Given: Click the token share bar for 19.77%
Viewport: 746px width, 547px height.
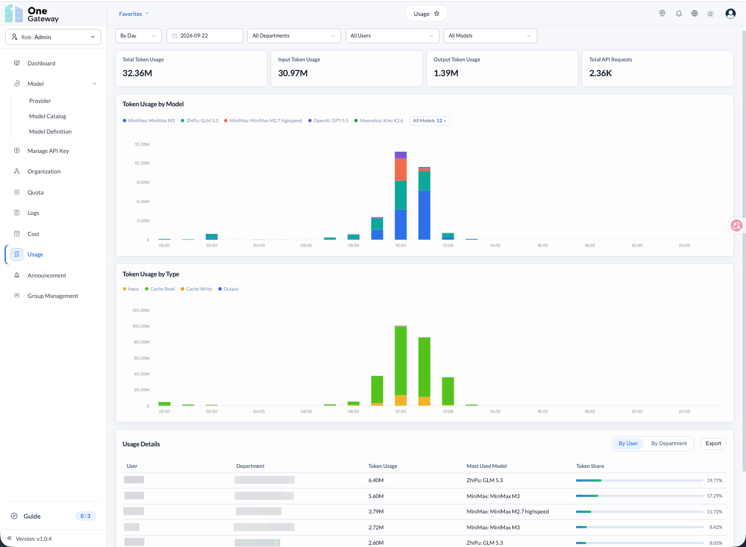Looking at the screenshot, I should tap(640, 480).
